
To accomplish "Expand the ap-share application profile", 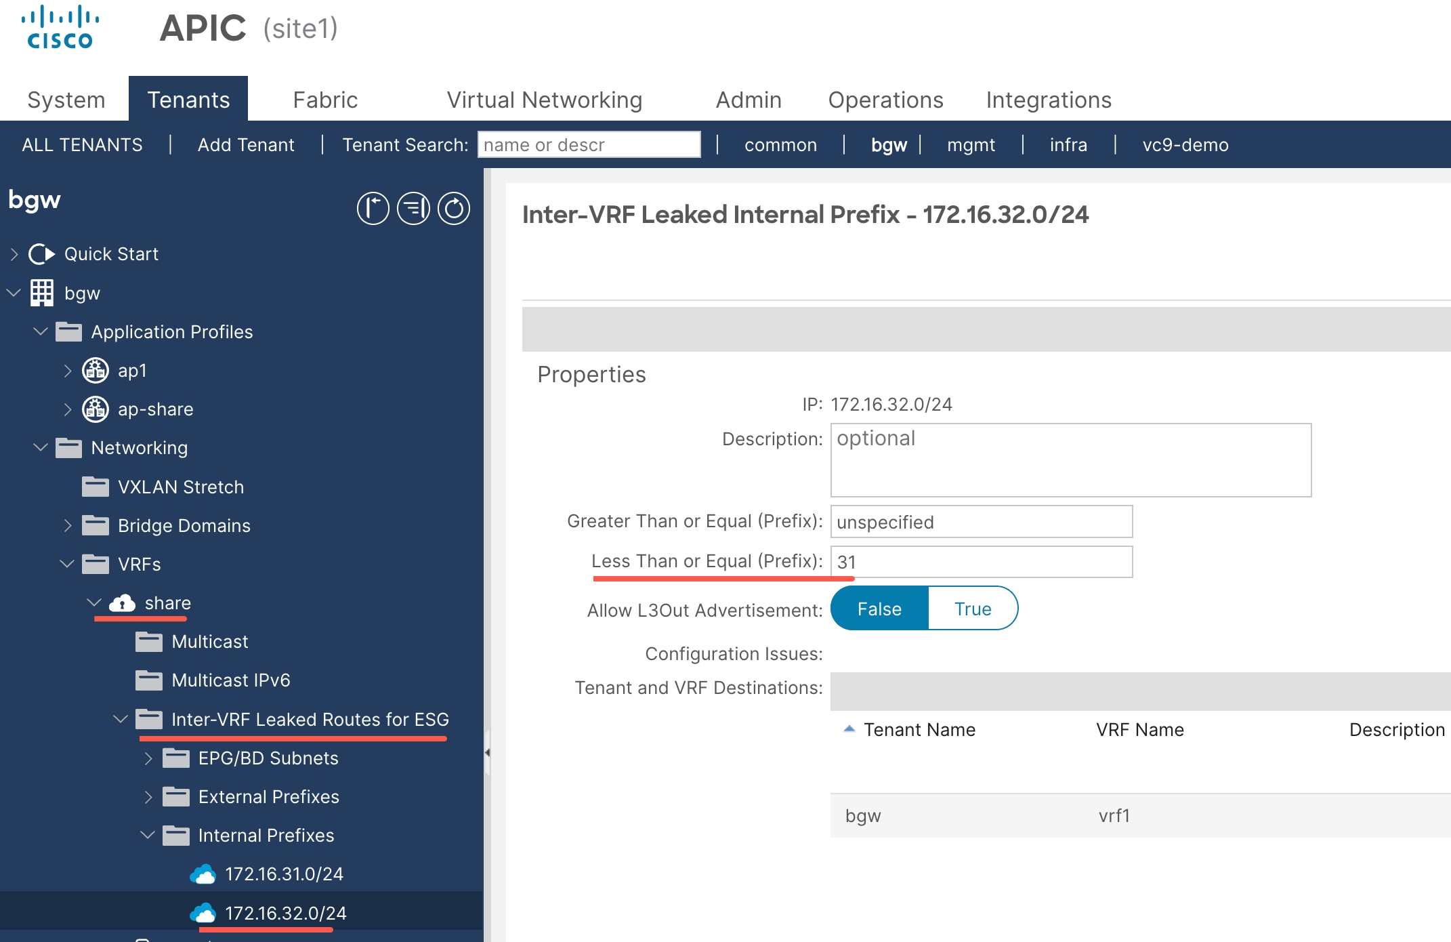I will click(68, 409).
